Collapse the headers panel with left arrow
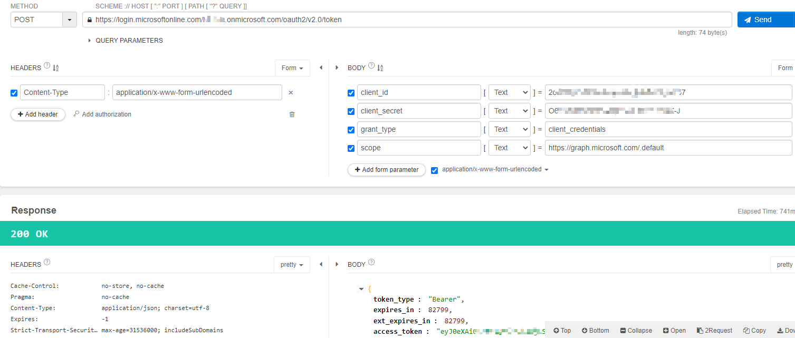The height and width of the screenshot is (338, 795). 321,67
